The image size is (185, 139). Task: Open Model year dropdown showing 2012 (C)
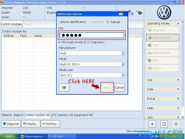pos(92,75)
